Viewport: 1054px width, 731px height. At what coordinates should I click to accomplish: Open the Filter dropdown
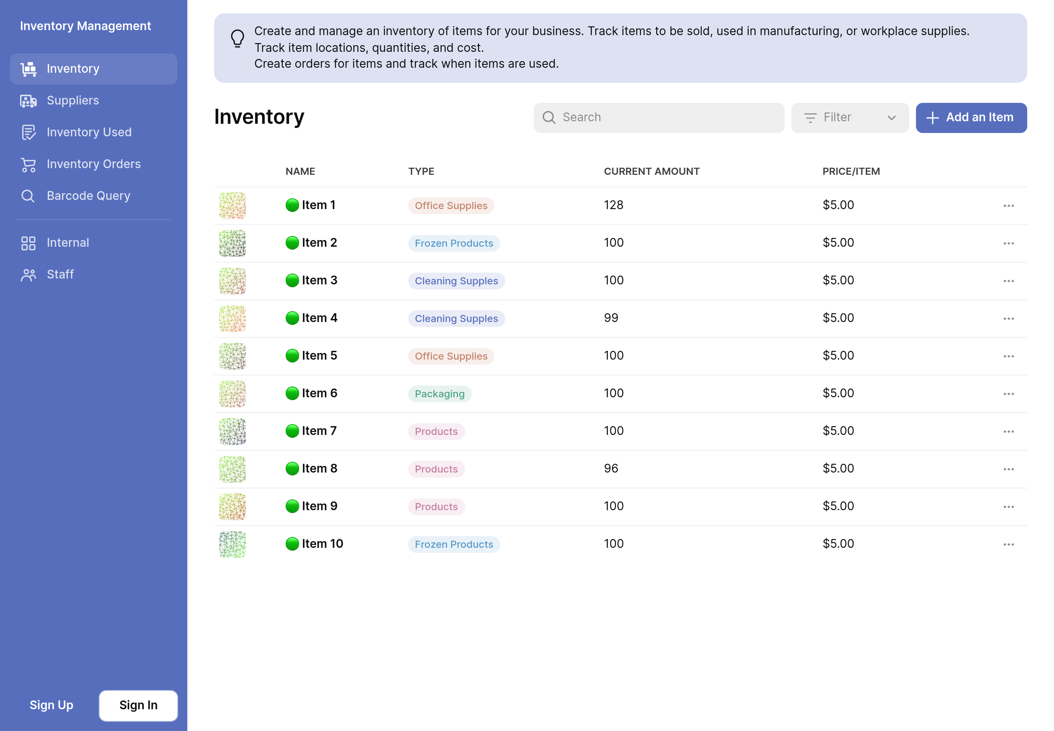850,118
